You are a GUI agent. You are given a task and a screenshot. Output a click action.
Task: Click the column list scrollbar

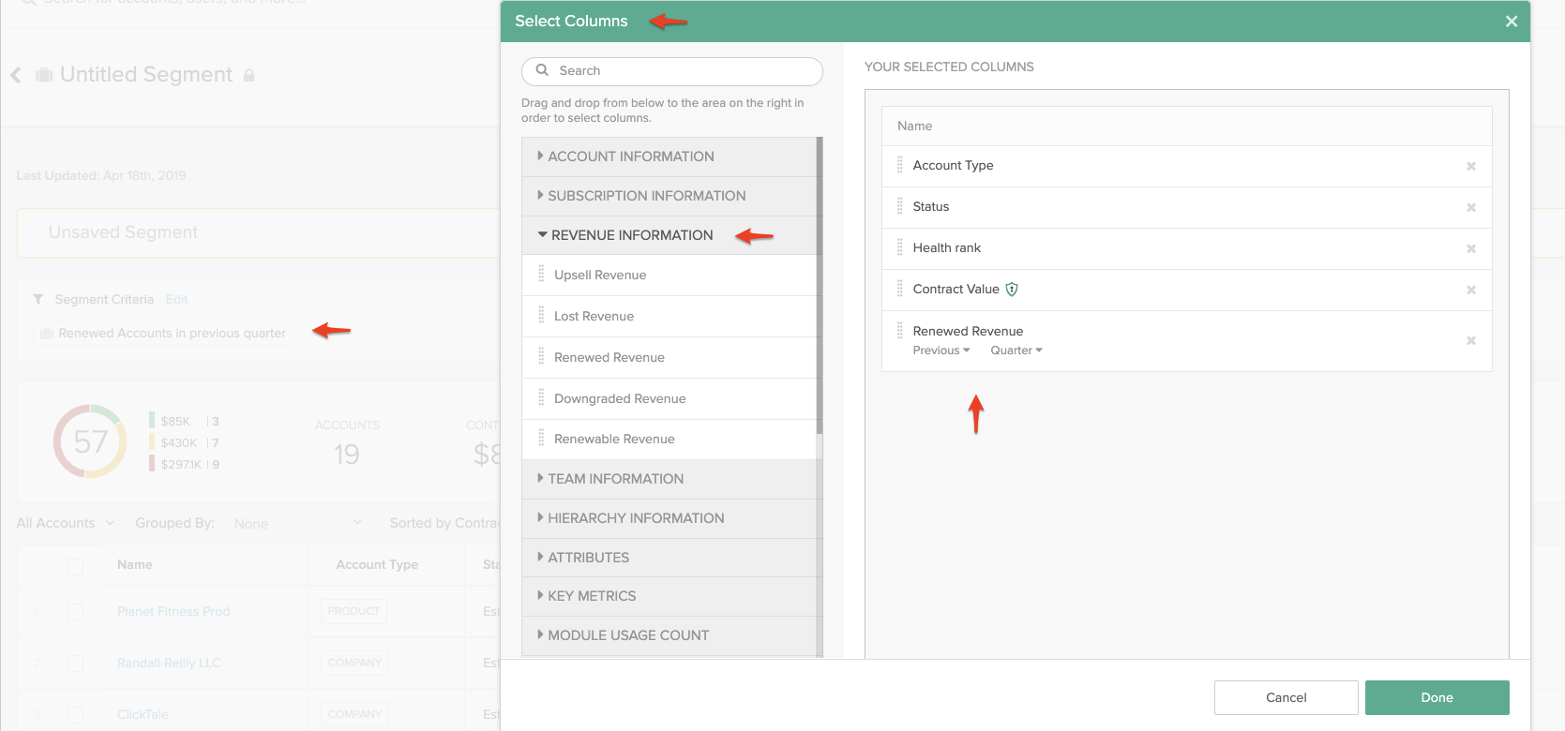(820, 285)
